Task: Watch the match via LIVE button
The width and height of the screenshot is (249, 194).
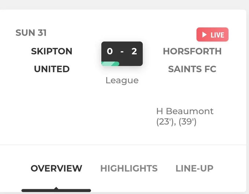Action: coord(212,34)
